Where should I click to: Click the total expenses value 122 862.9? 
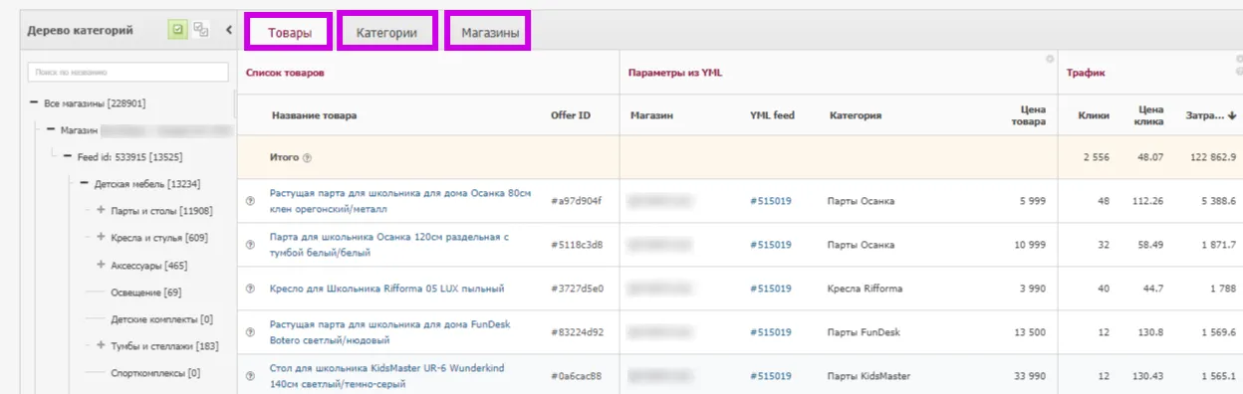click(x=1212, y=157)
